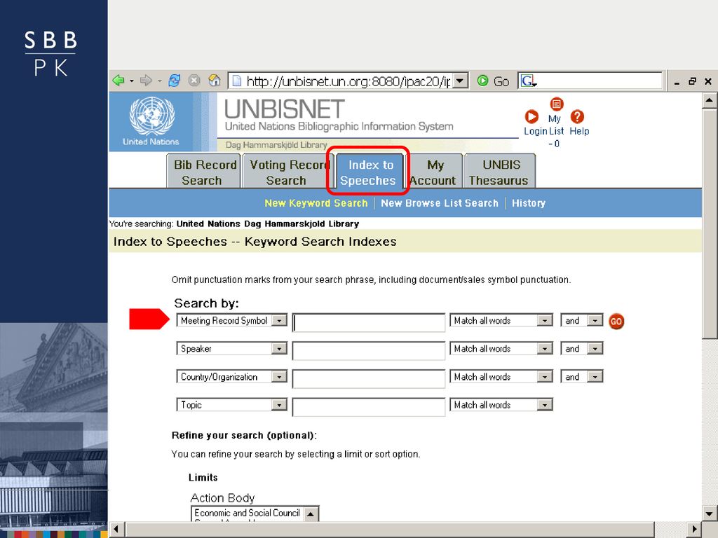This screenshot has width=718, height=538.
Task: Click the horizontal scrollbar right arrow
Action: [694, 530]
